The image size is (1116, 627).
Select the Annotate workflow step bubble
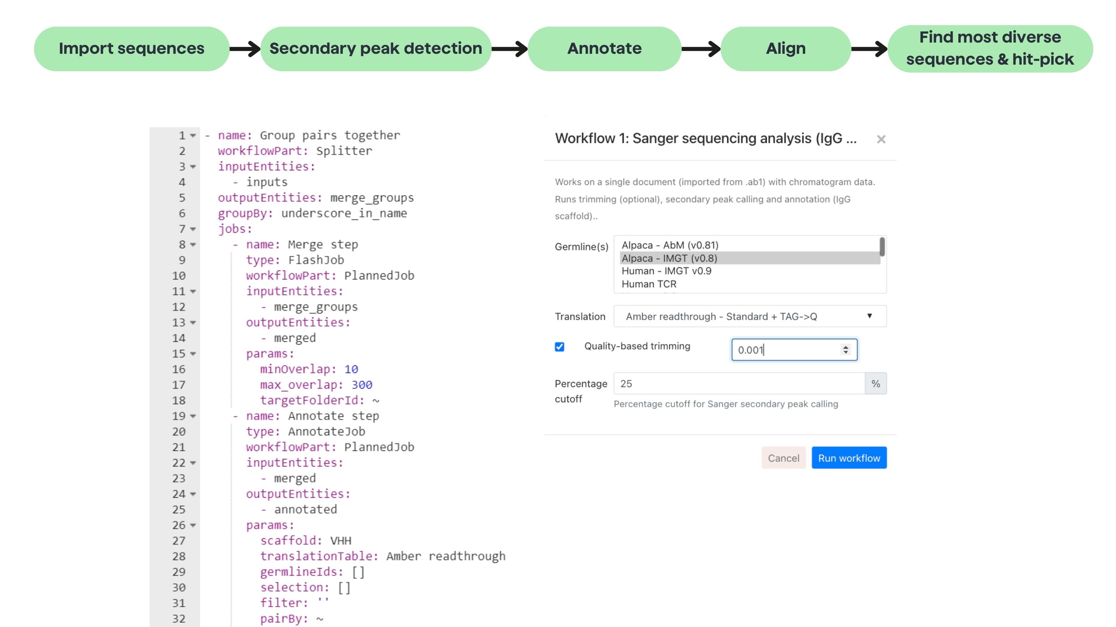coord(604,48)
